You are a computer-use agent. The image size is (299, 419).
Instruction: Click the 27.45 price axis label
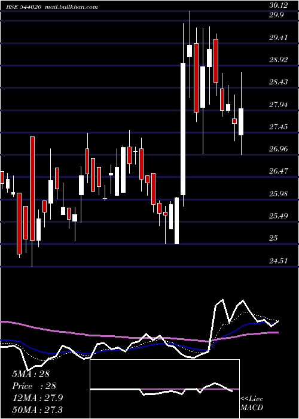coord(279,126)
